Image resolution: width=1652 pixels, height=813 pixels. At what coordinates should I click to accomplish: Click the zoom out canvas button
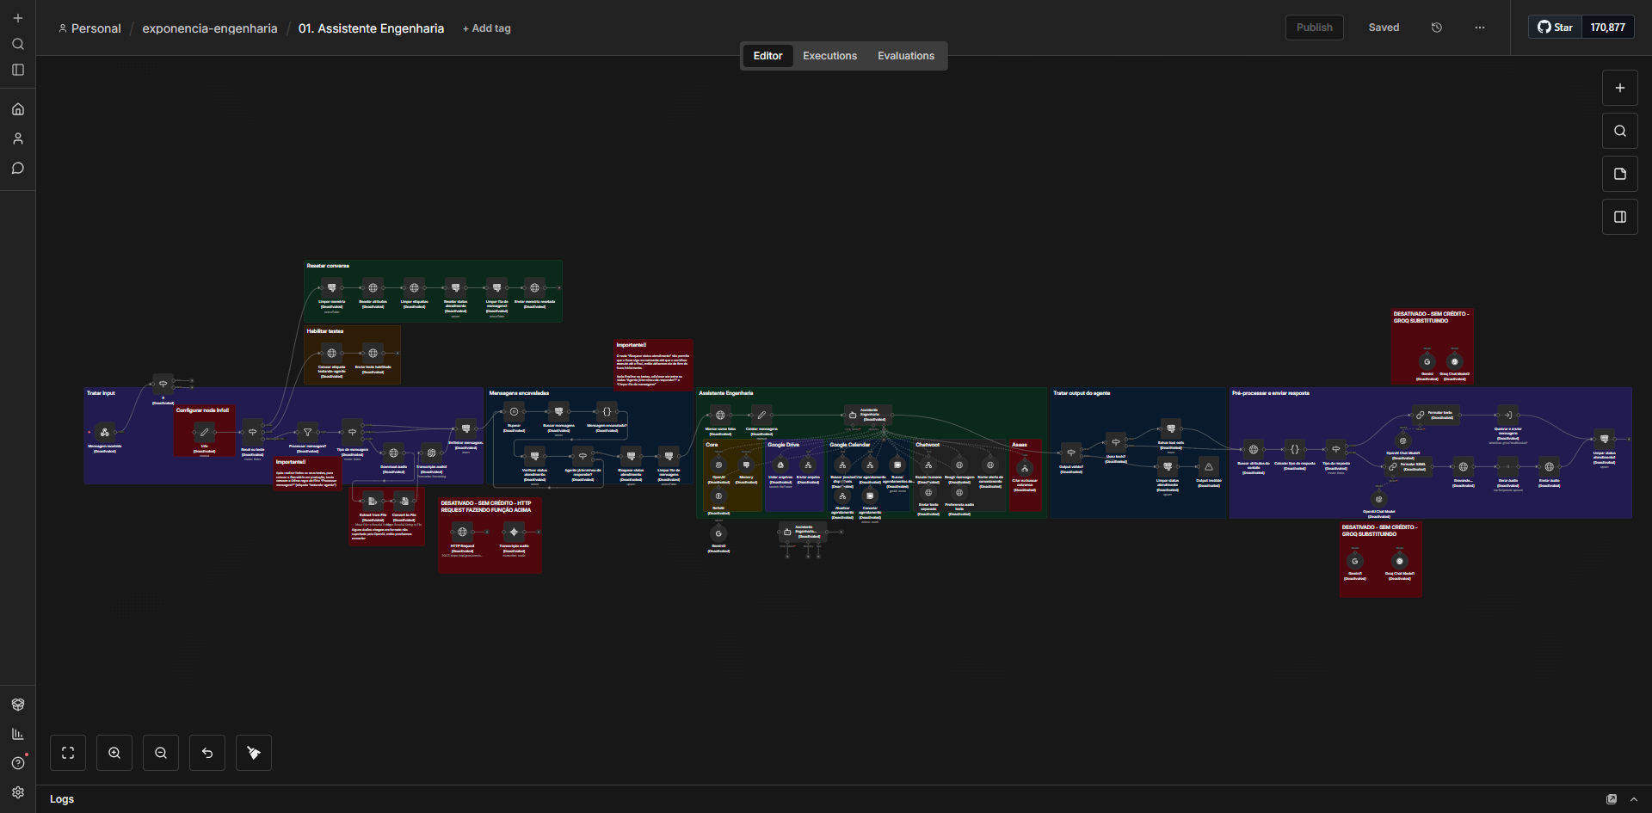161,753
